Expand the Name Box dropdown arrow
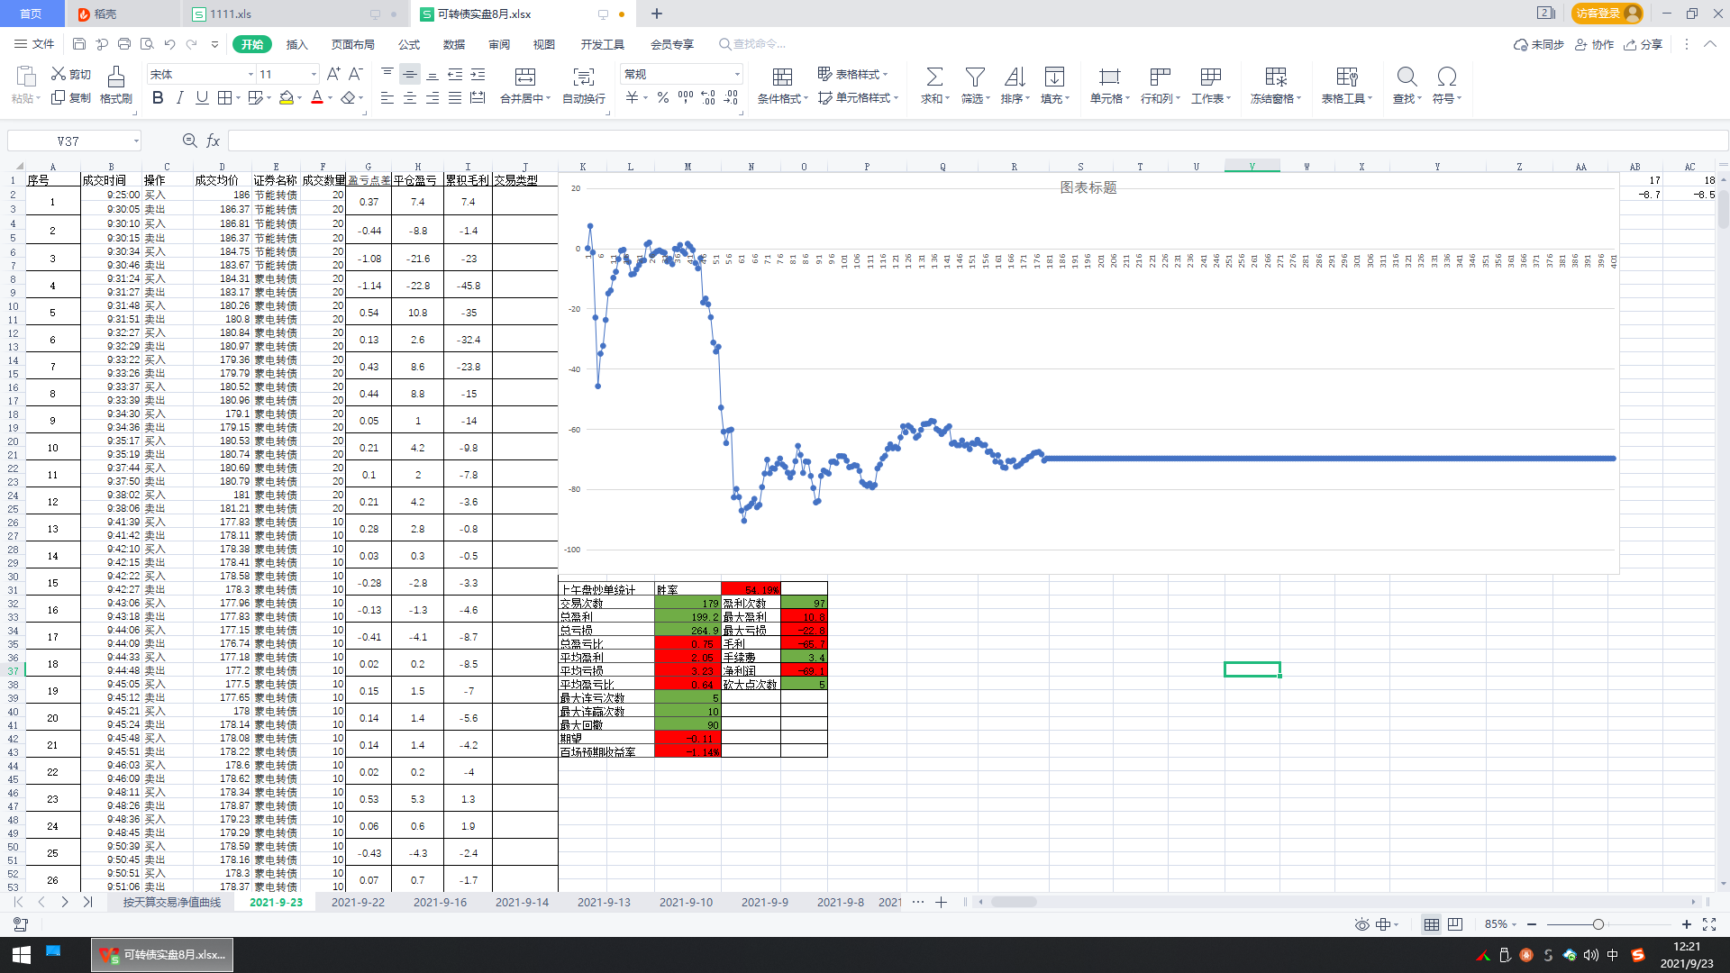1730x973 pixels. pos(136,141)
